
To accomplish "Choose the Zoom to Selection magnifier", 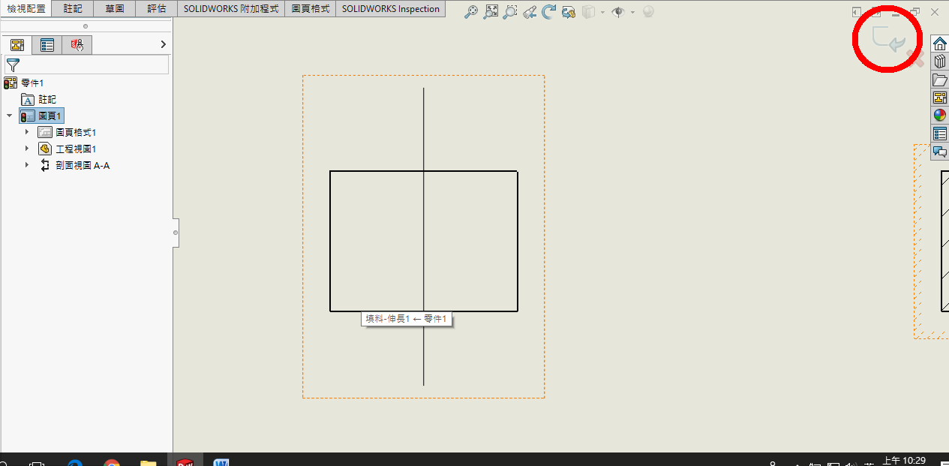I will [510, 12].
